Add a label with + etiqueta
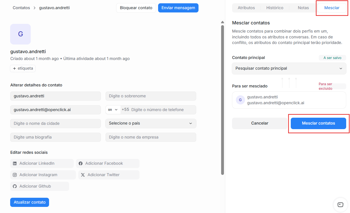 23,68
